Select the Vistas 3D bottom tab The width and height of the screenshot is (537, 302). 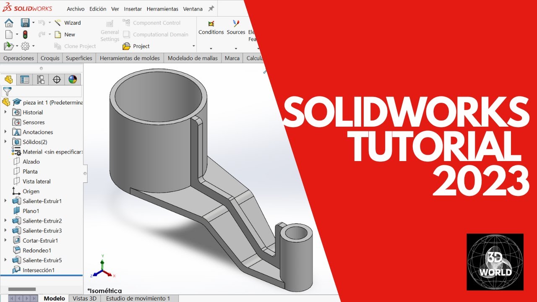pos(84,298)
